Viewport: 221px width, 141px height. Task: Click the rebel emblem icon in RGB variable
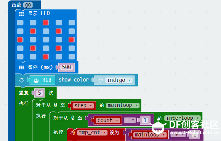(x=36, y=80)
